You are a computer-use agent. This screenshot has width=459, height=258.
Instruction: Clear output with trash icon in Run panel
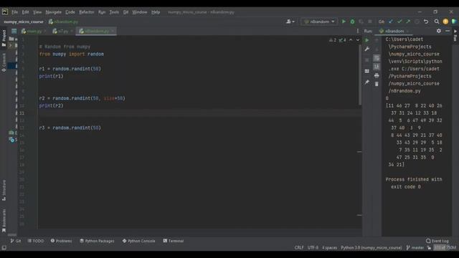coord(377,85)
